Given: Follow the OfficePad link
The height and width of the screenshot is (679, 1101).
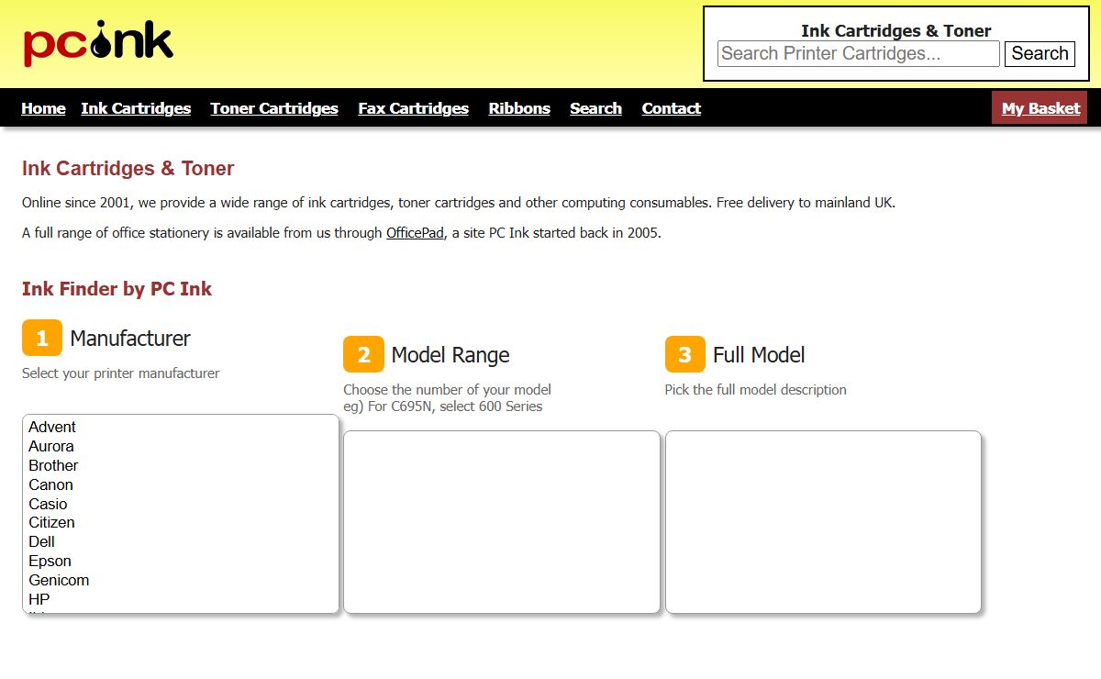Looking at the screenshot, I should click(x=415, y=233).
